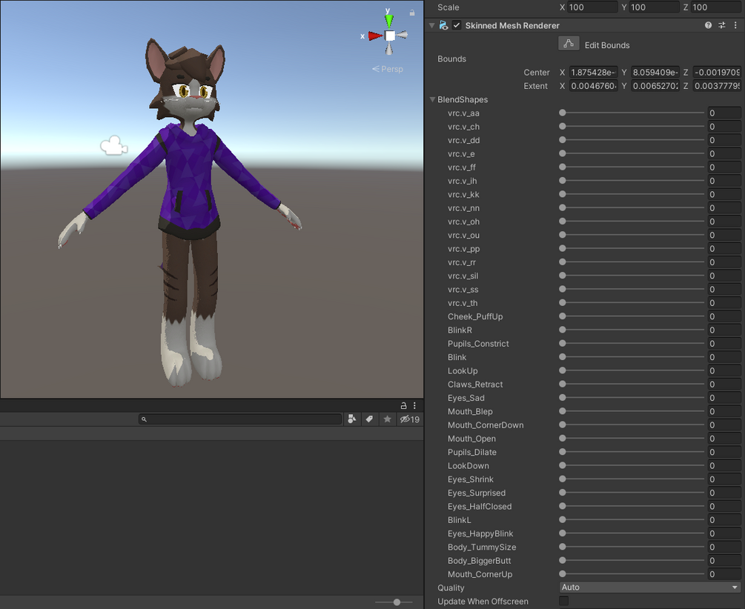Collapse the BlendShapes foldout

pos(432,99)
